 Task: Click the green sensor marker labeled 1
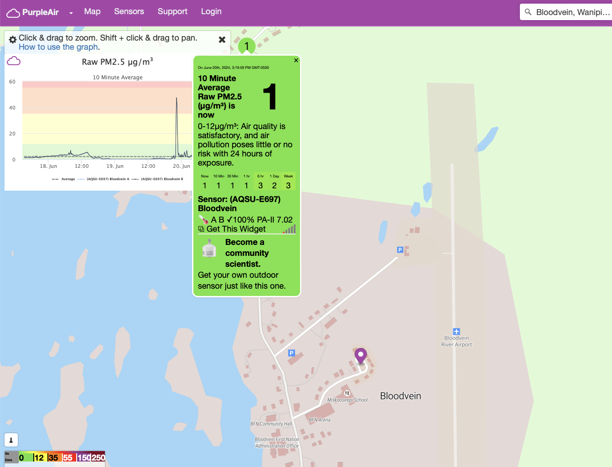(247, 46)
